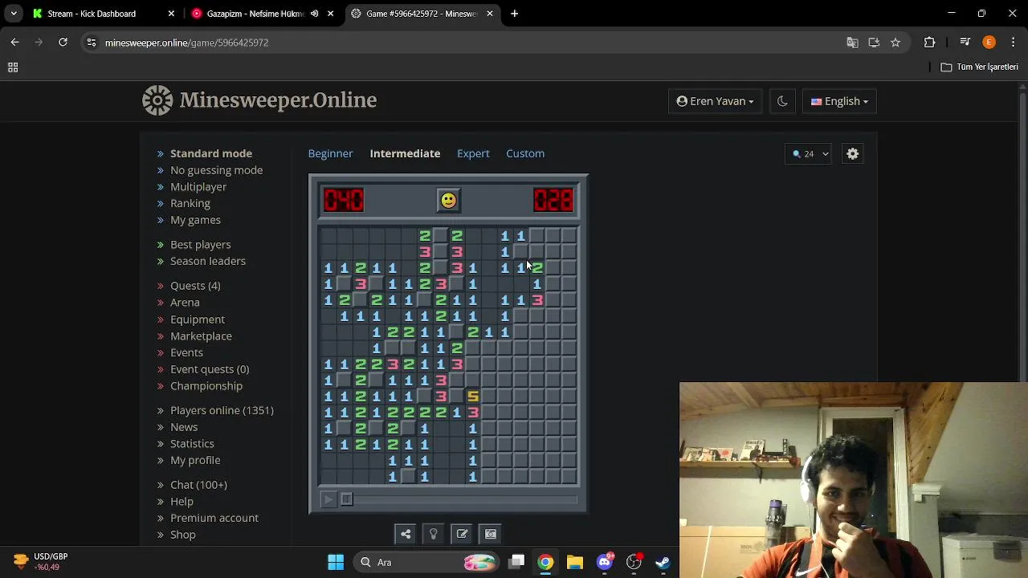Open the share game icon below board

[x=406, y=534]
